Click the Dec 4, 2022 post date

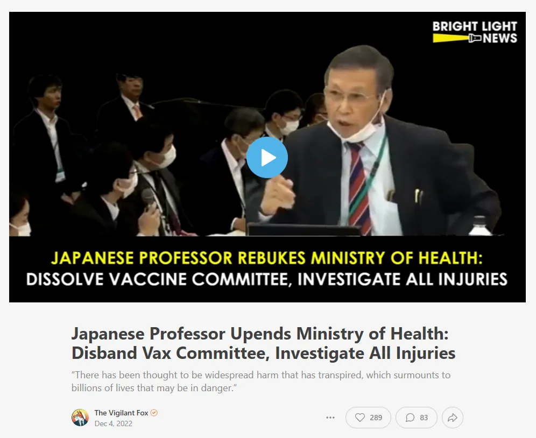click(113, 423)
